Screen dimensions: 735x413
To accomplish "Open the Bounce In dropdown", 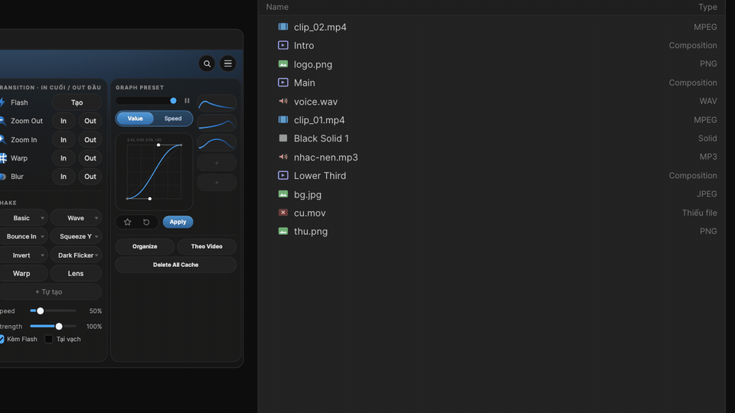I will click(23, 236).
